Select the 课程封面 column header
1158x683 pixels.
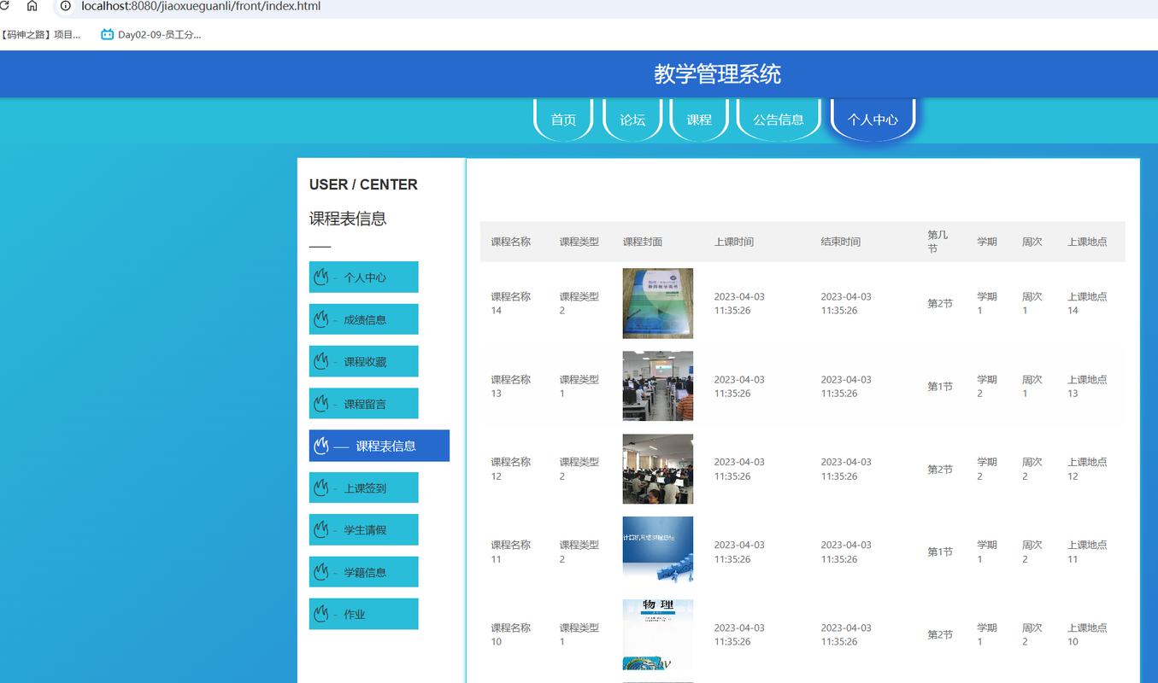coord(643,242)
